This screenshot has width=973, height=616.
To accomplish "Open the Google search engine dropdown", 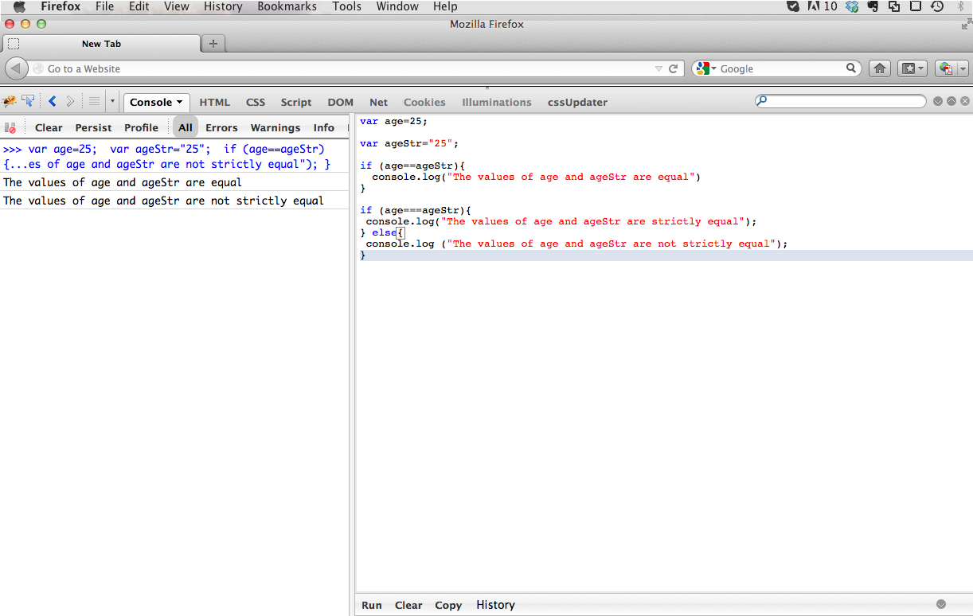I will click(x=705, y=68).
